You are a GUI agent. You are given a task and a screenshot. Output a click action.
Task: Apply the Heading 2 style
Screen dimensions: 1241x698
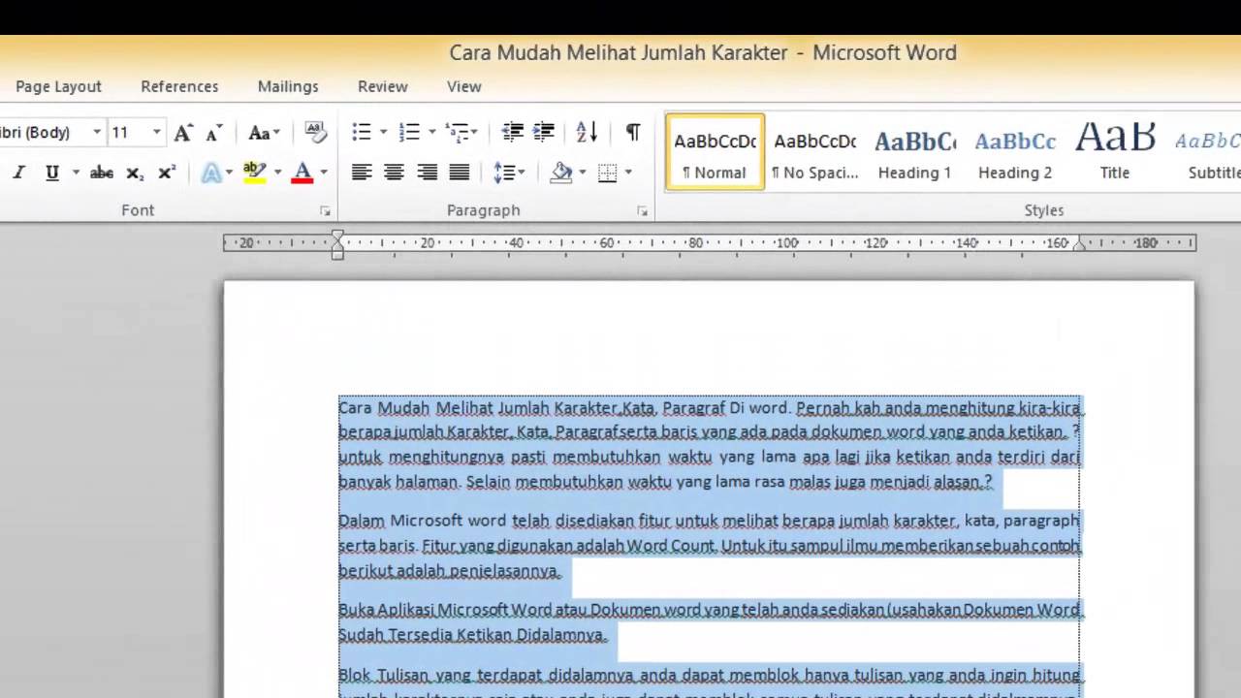[1015, 152]
